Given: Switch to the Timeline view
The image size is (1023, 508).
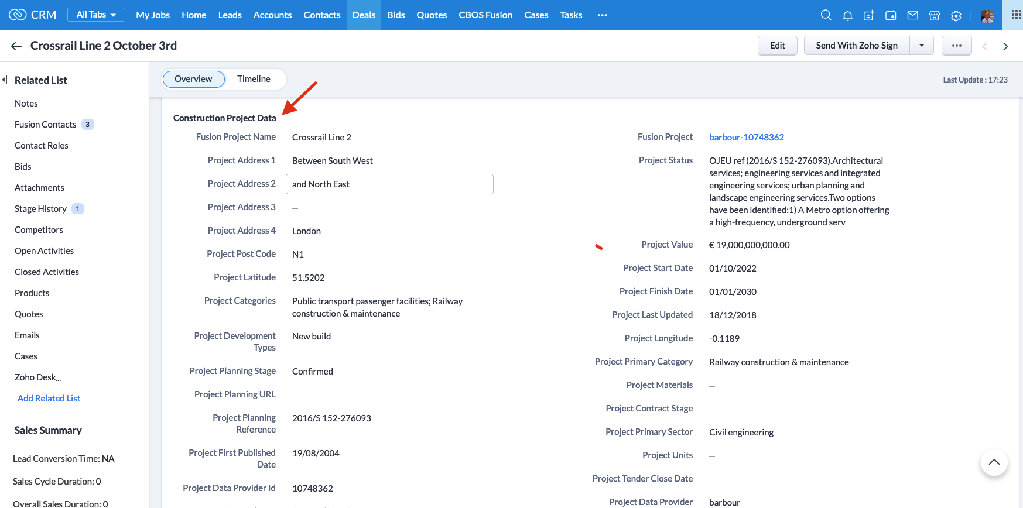Looking at the screenshot, I should pyautogui.click(x=254, y=79).
